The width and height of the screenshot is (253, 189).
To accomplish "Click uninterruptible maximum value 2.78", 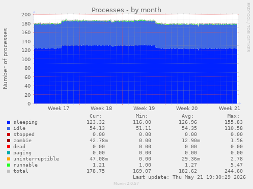I will pos(237,159).
